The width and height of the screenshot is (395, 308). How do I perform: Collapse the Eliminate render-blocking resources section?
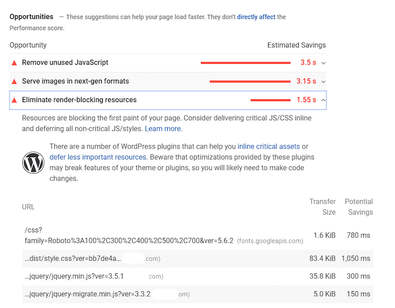point(322,100)
